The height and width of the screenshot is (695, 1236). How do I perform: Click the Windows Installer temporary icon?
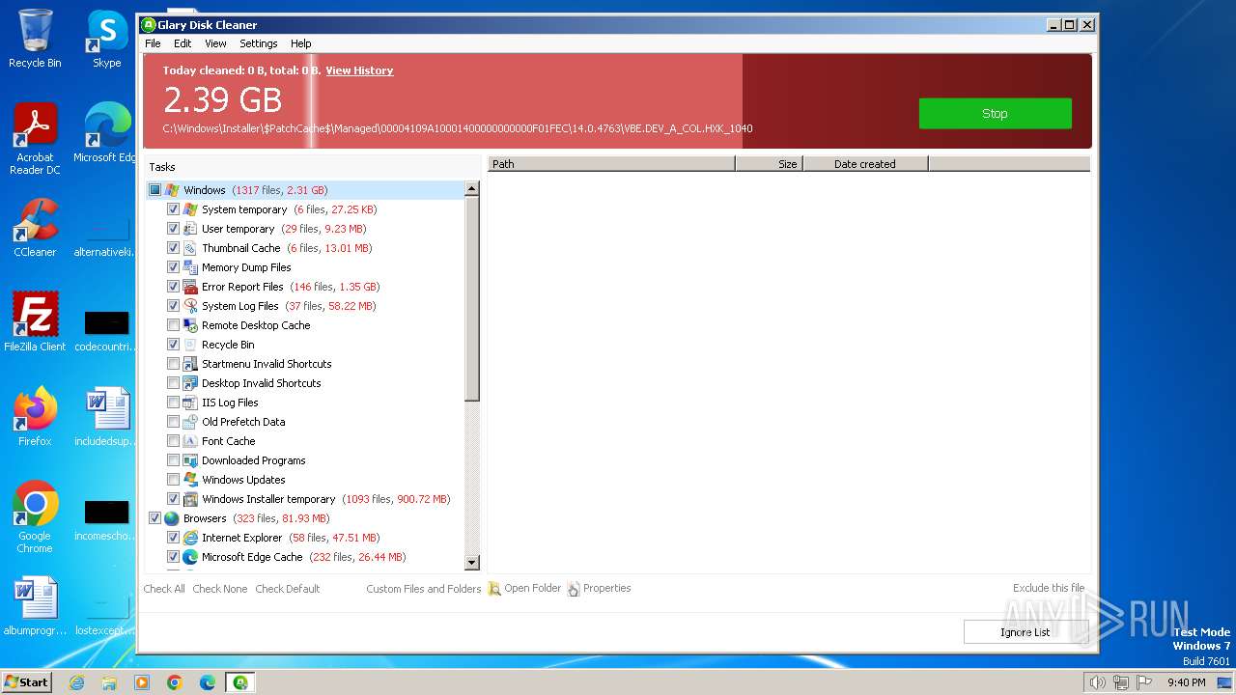190,499
